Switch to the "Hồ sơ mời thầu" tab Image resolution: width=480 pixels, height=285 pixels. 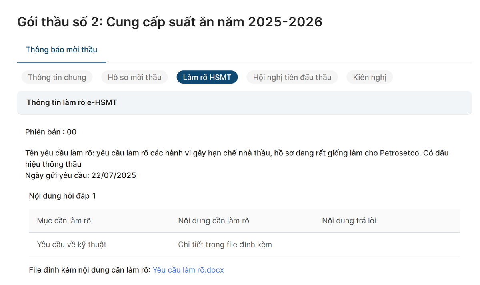pyautogui.click(x=134, y=77)
